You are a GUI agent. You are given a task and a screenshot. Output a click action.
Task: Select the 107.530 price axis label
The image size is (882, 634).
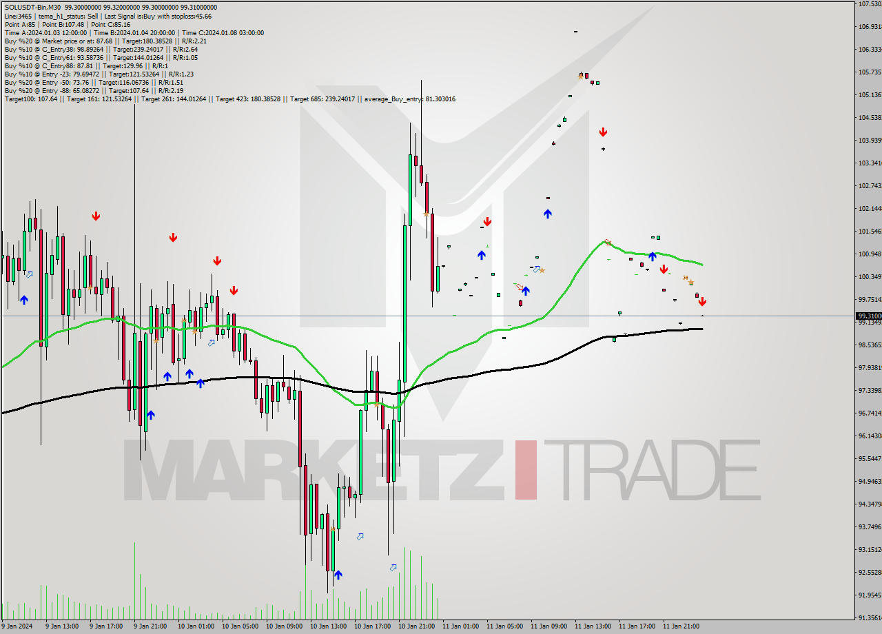point(870,4)
